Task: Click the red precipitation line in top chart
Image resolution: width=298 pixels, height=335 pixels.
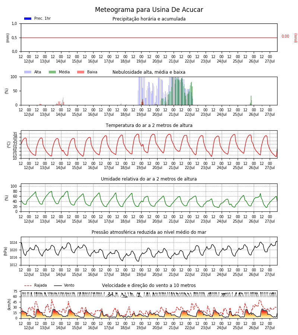Action: [x=149, y=38]
